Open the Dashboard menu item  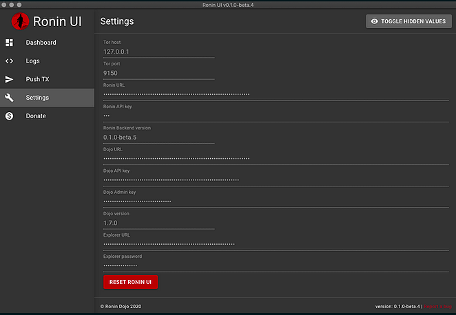[x=47, y=43]
